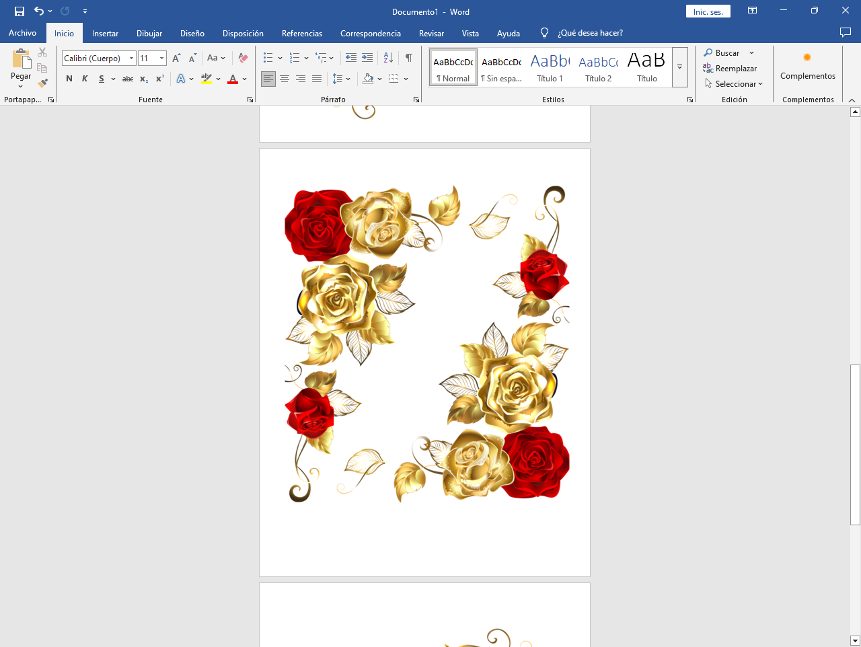Click the Subscript x₂ icon
Screen dimensions: 861x647
click(144, 79)
